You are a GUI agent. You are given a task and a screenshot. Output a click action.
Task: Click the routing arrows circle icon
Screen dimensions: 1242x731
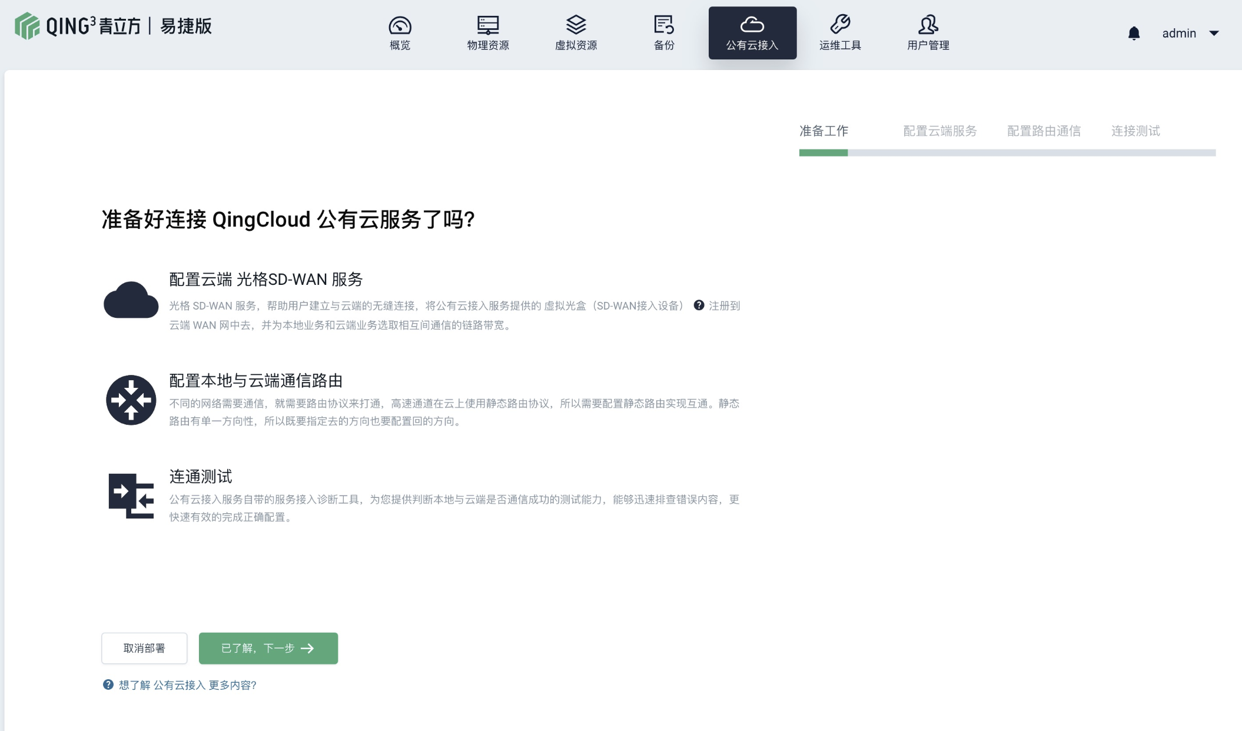click(131, 400)
